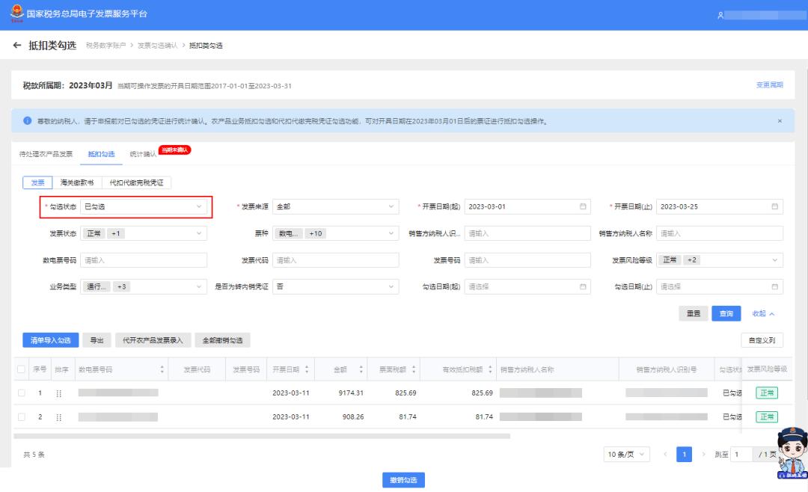
Task: Click the blue 查询 query button
Action: tap(726, 313)
